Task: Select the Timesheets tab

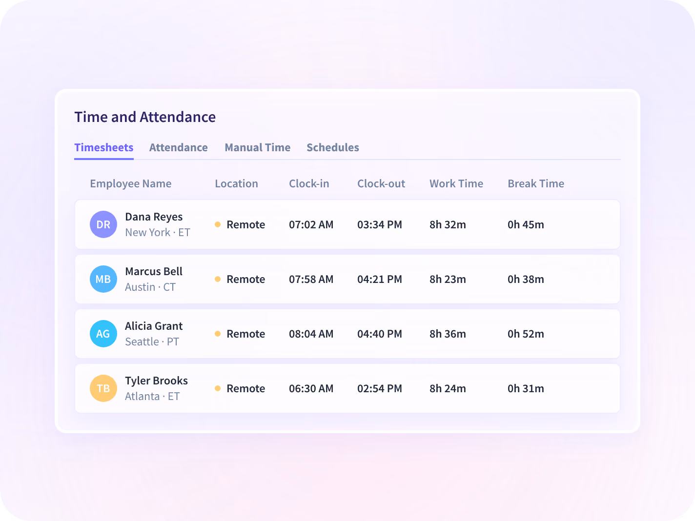Action: point(104,147)
